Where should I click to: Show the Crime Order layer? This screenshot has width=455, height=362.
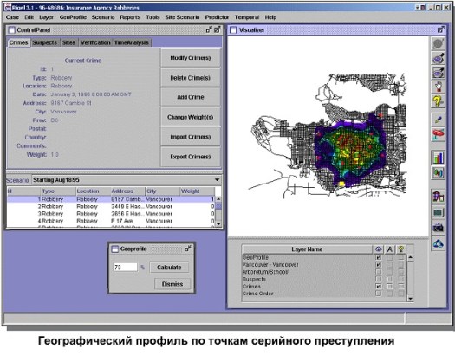379,294
